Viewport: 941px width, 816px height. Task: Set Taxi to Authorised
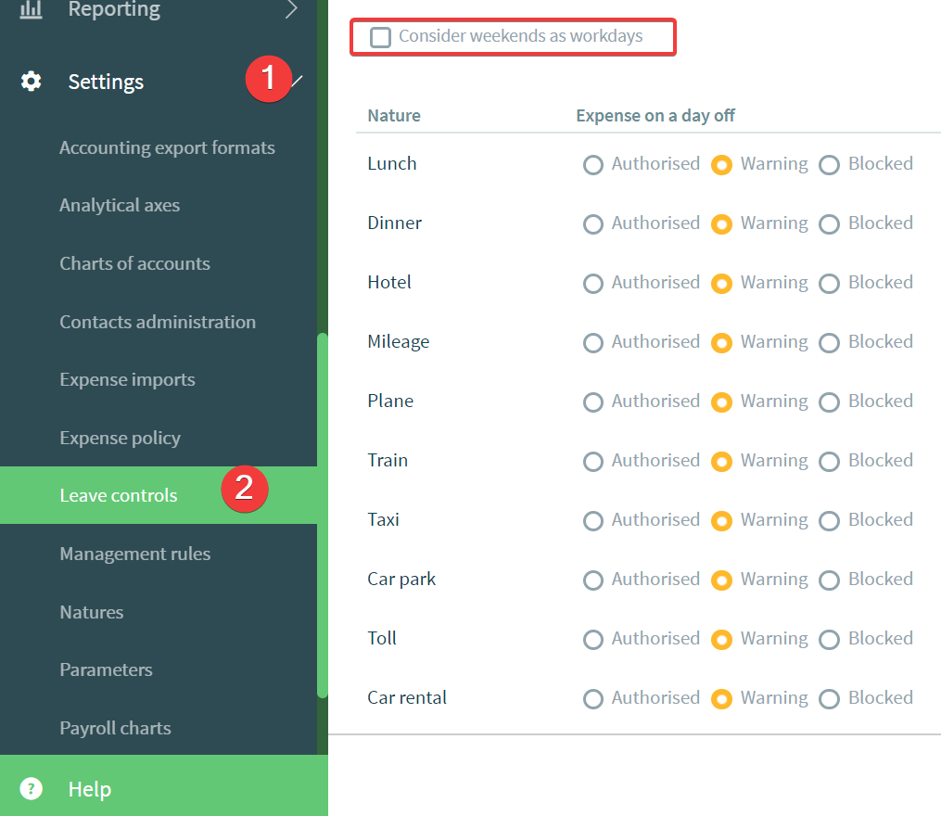(x=593, y=521)
